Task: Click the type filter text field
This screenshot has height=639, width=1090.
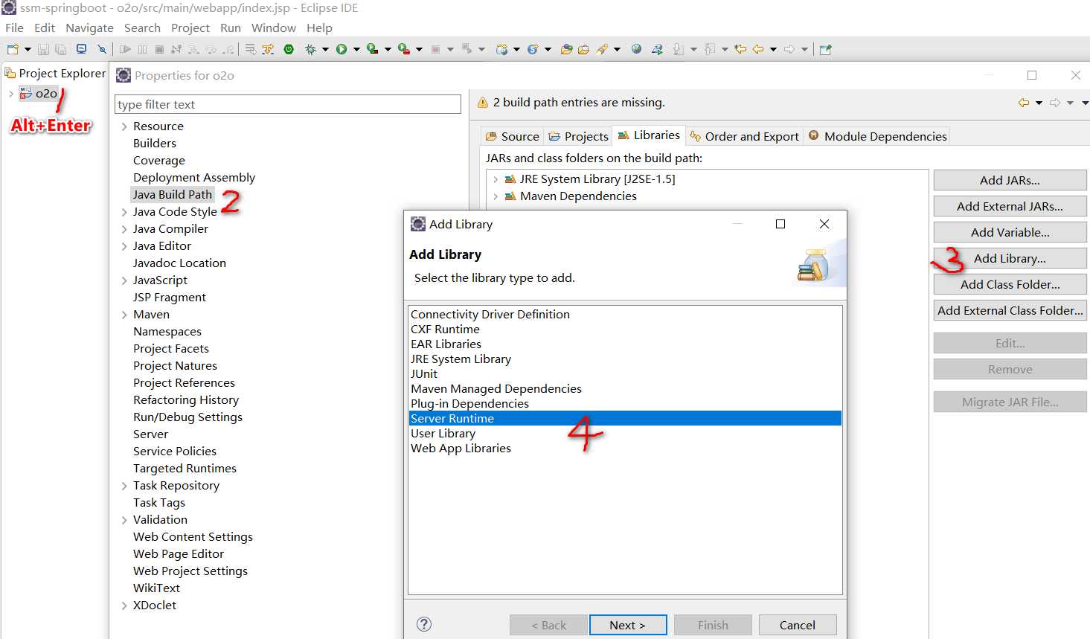Action: click(x=288, y=104)
